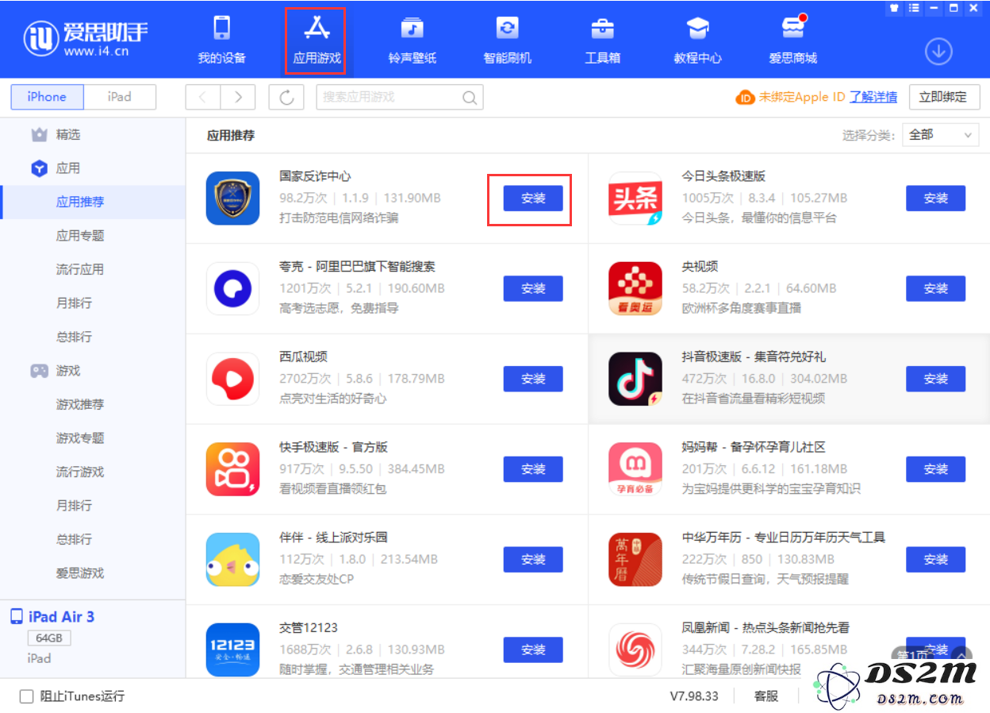Click the 爱思助手 logo
This screenshot has height=713, width=990.
tap(86, 37)
